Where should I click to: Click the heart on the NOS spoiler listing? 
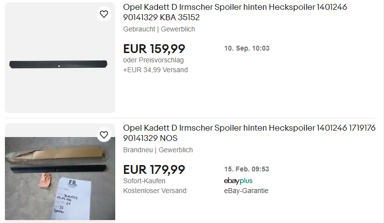[x=104, y=135]
